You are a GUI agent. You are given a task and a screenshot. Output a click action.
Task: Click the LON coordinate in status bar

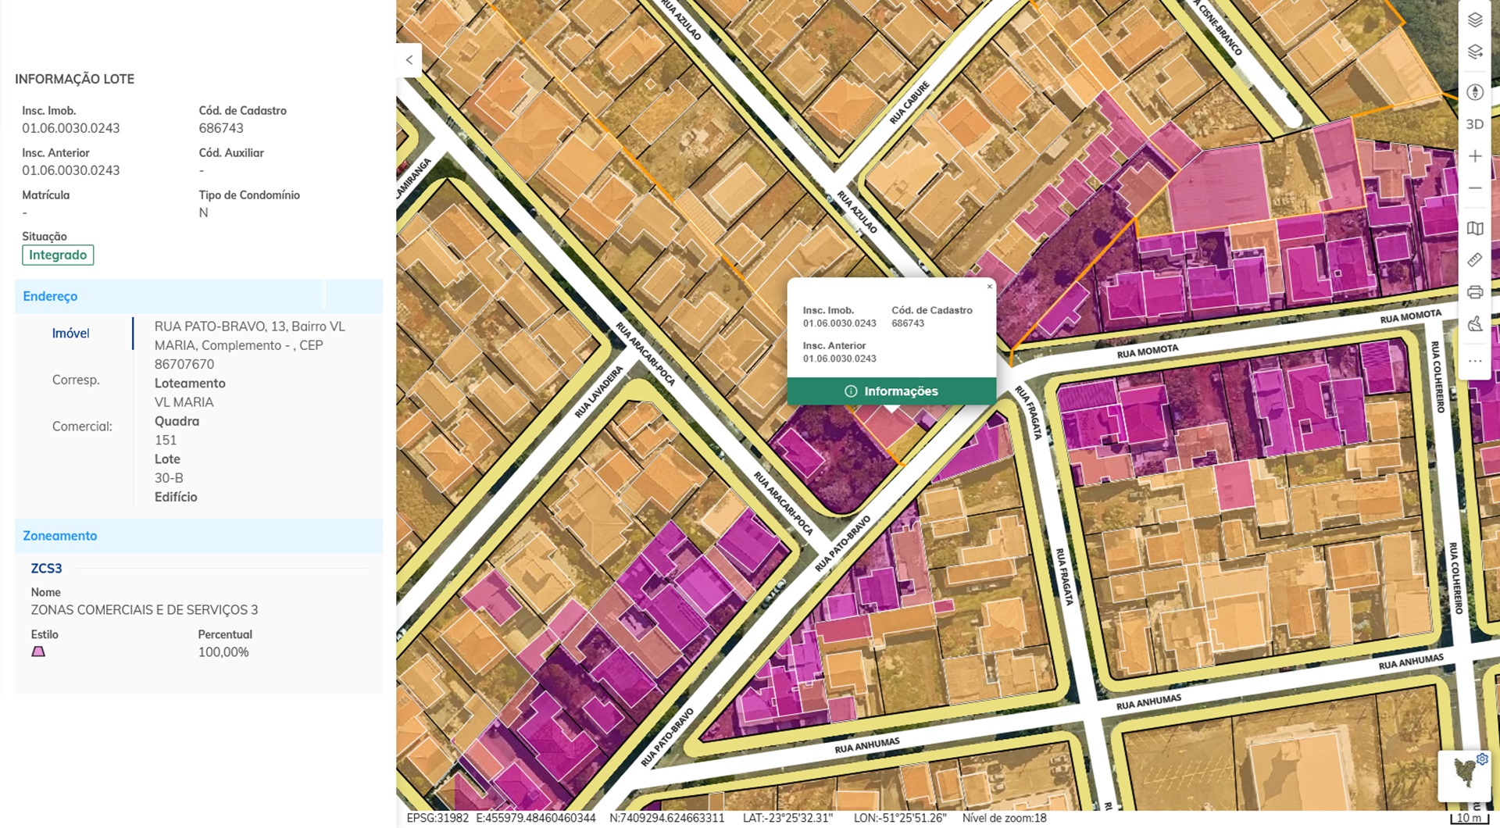coord(900,819)
